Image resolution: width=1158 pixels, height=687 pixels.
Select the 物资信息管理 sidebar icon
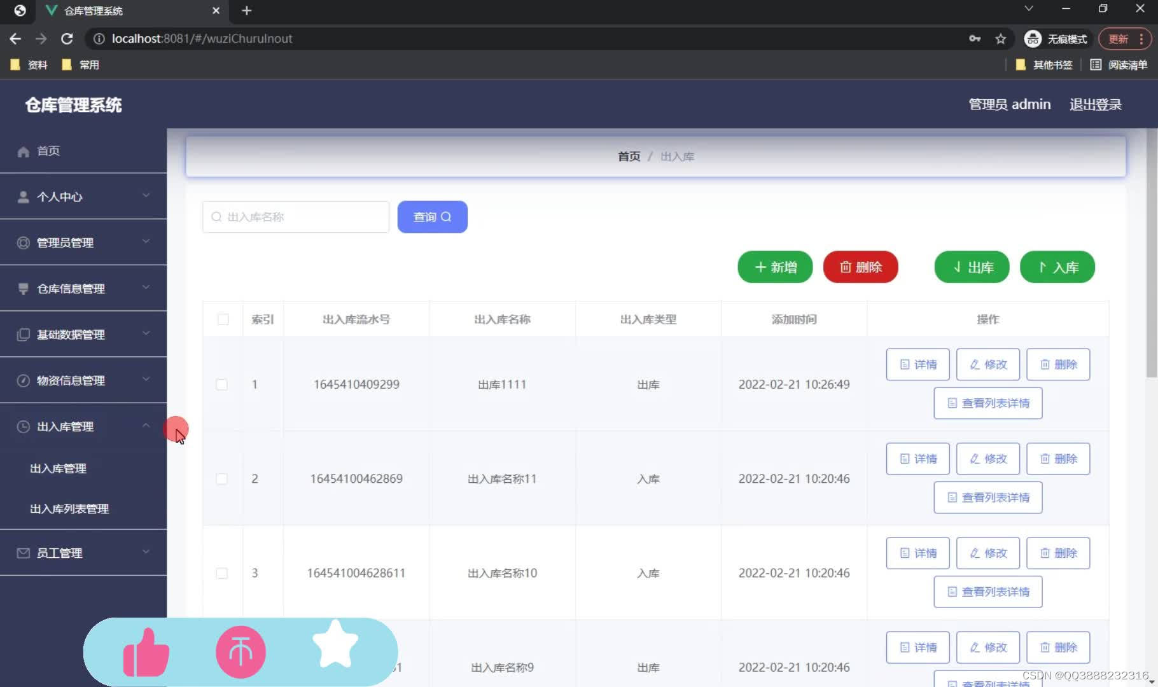(x=23, y=380)
